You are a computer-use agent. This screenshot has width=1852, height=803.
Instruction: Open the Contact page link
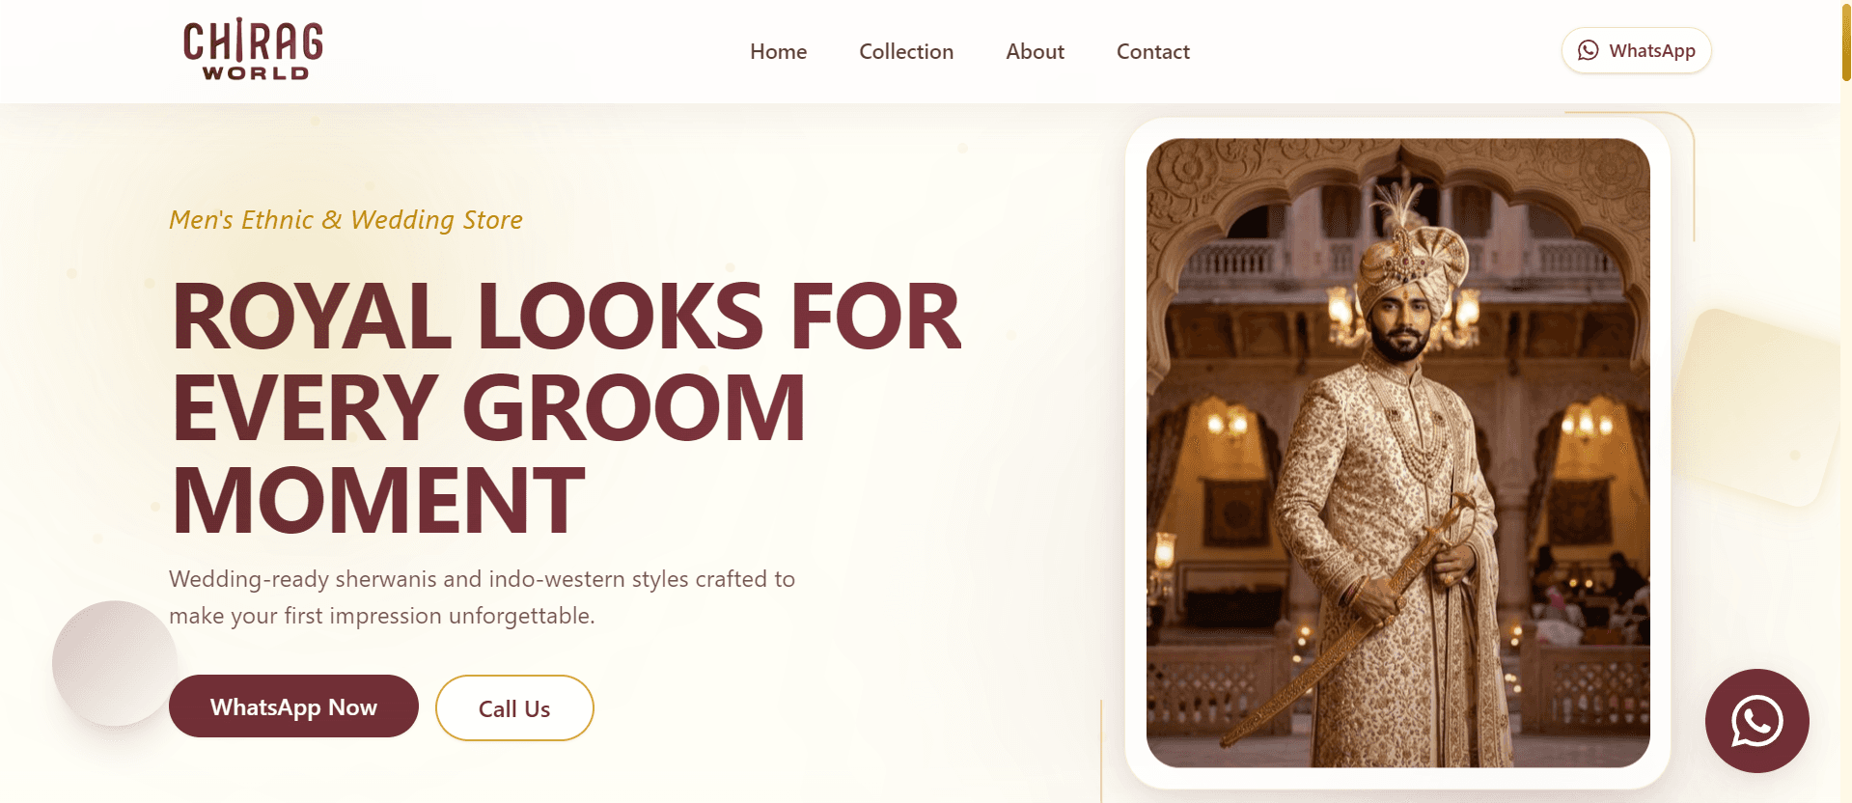tap(1152, 52)
